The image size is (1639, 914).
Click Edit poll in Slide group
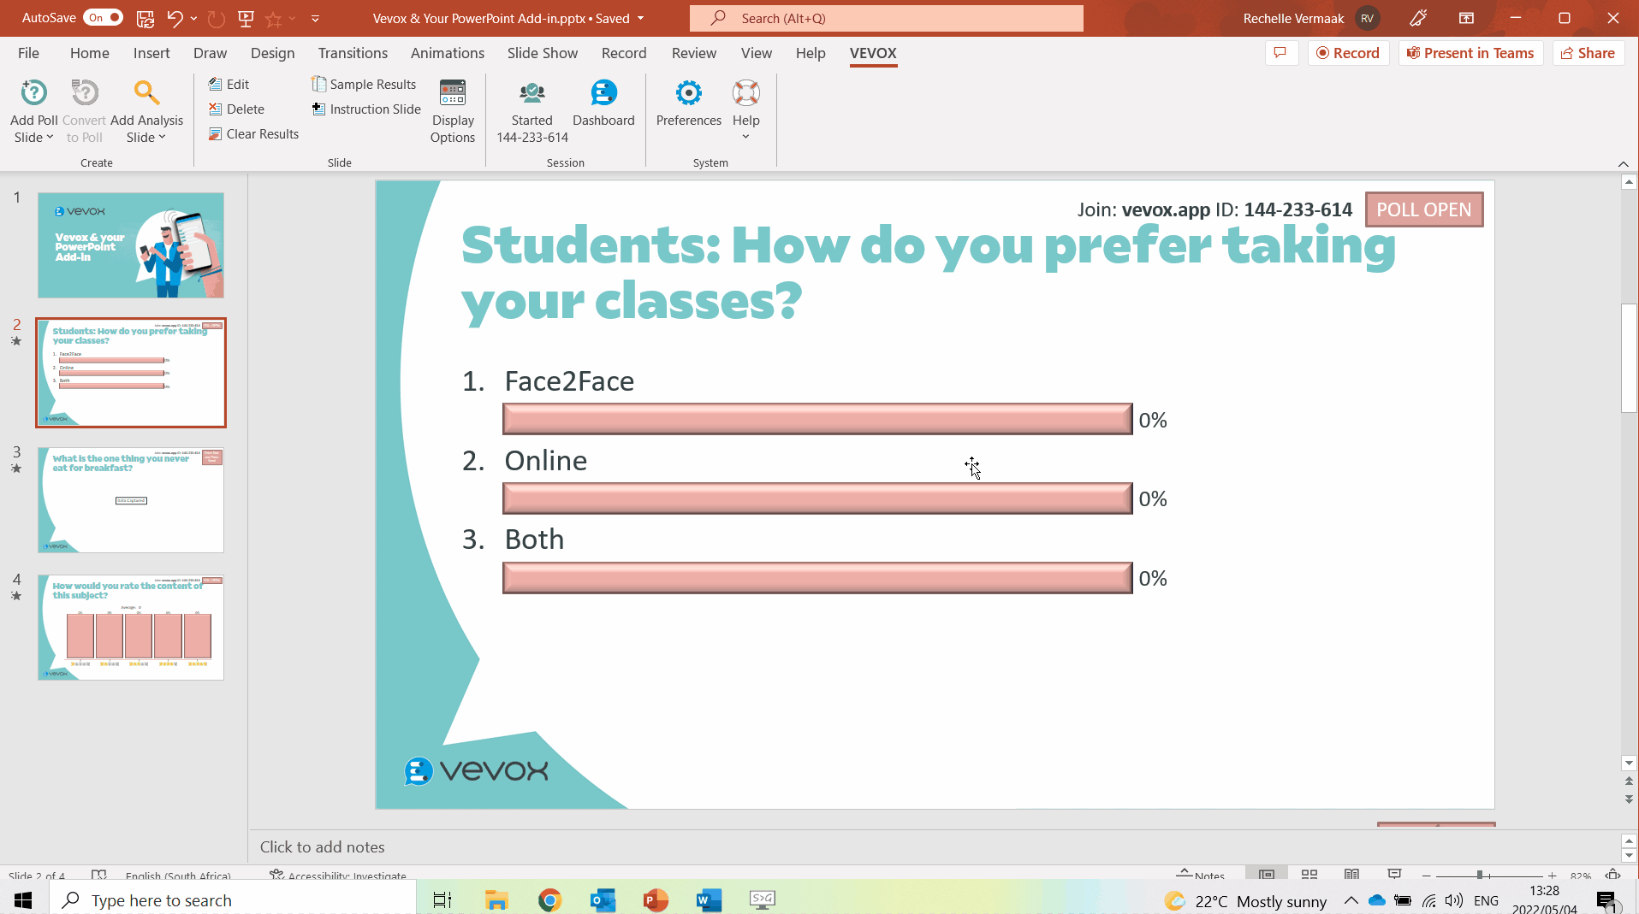pos(229,84)
